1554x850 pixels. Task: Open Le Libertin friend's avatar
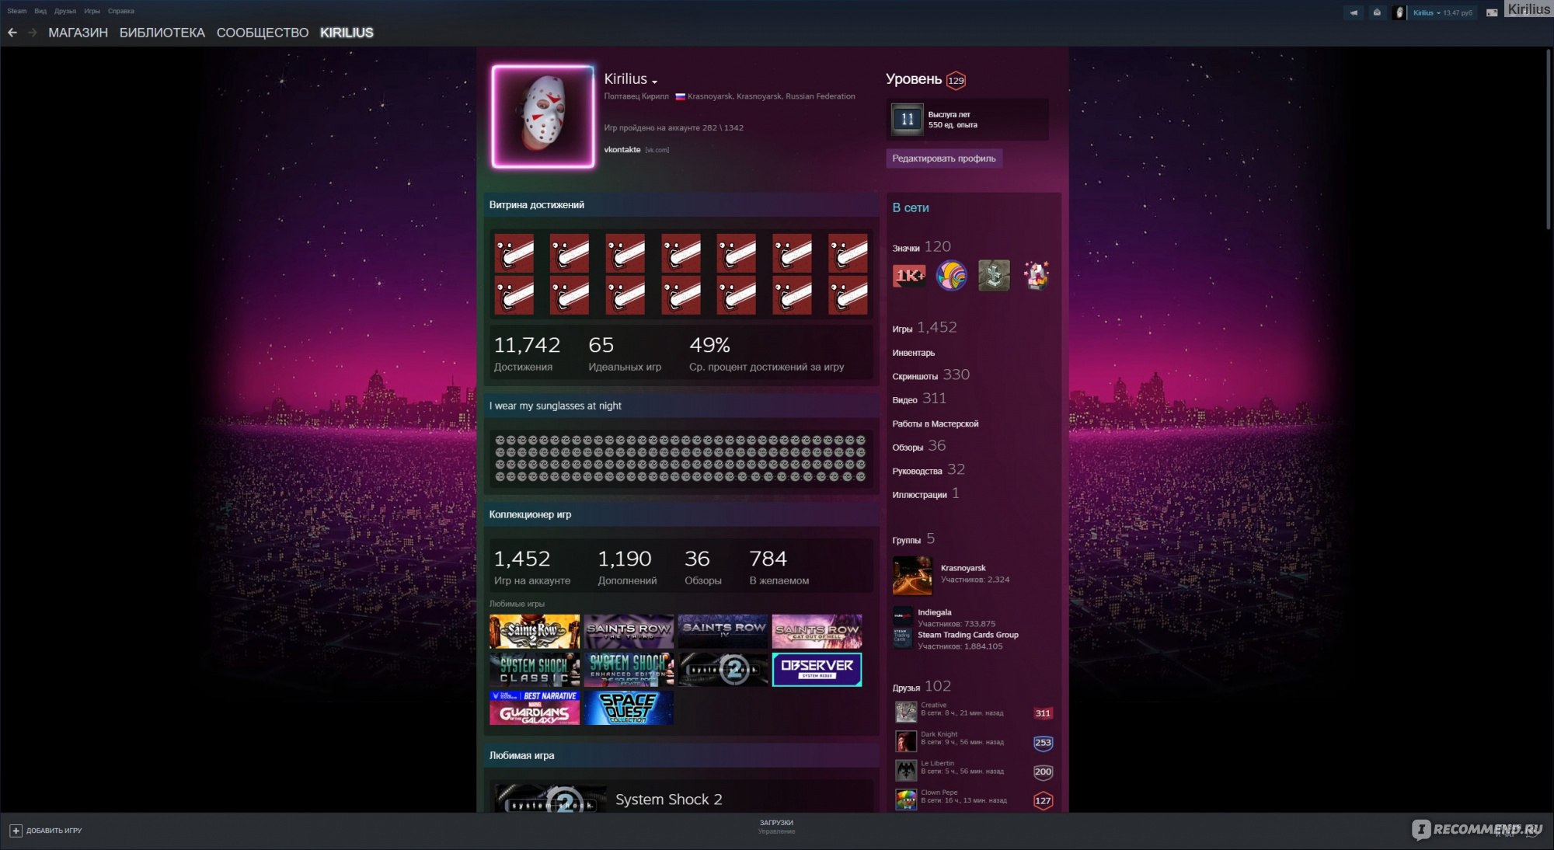click(905, 770)
